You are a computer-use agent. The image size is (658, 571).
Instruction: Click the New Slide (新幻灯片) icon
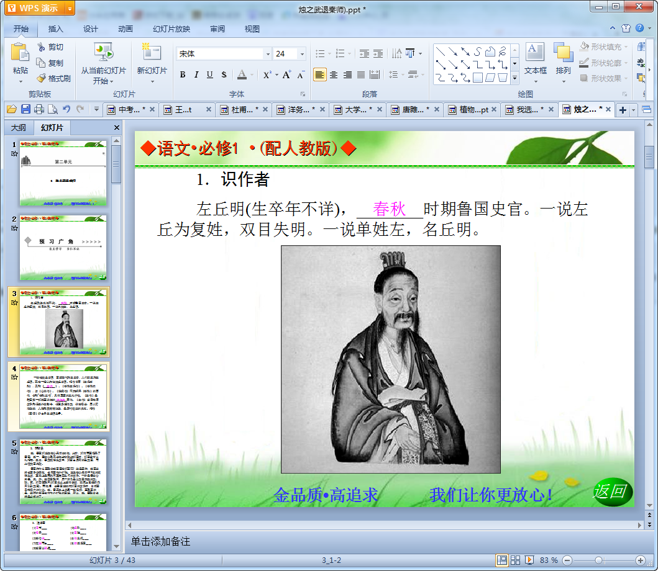[x=152, y=53]
